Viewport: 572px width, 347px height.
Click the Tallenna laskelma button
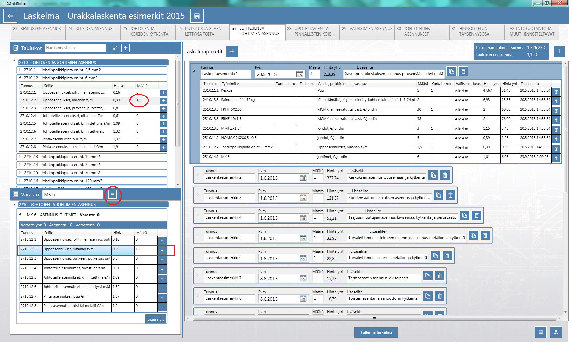coord(376,332)
